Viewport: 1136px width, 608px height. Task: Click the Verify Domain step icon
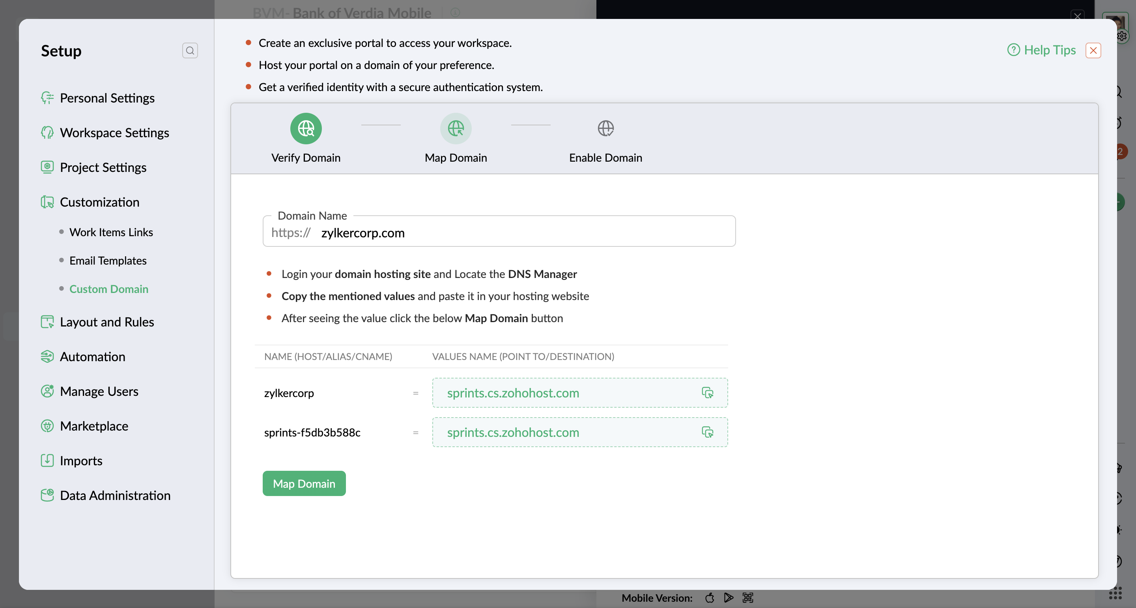point(306,129)
